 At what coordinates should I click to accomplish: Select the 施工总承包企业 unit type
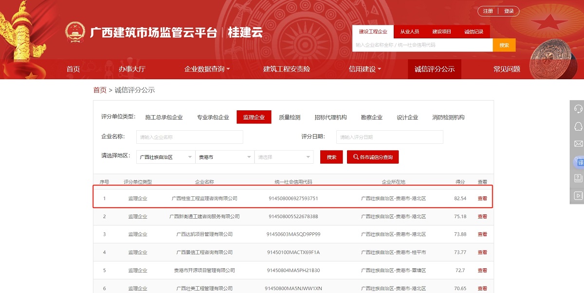(164, 117)
